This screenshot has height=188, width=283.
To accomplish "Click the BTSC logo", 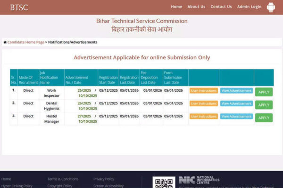I will [19, 8].
